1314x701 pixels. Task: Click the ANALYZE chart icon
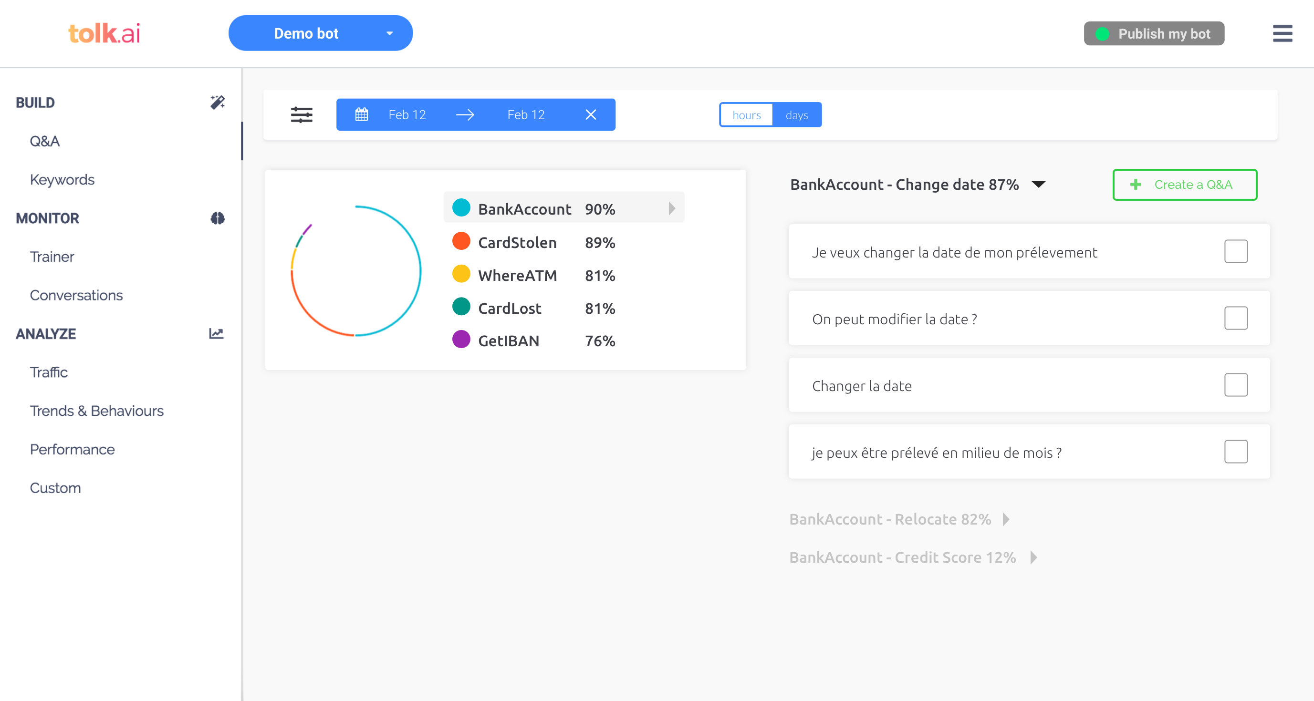pyautogui.click(x=216, y=333)
